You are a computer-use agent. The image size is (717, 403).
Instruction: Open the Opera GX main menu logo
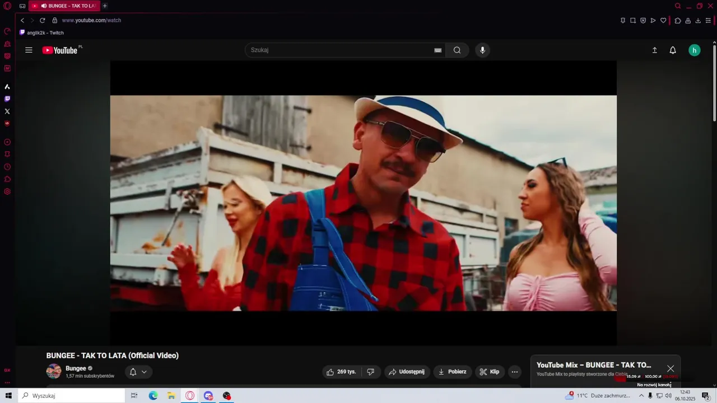(7, 6)
